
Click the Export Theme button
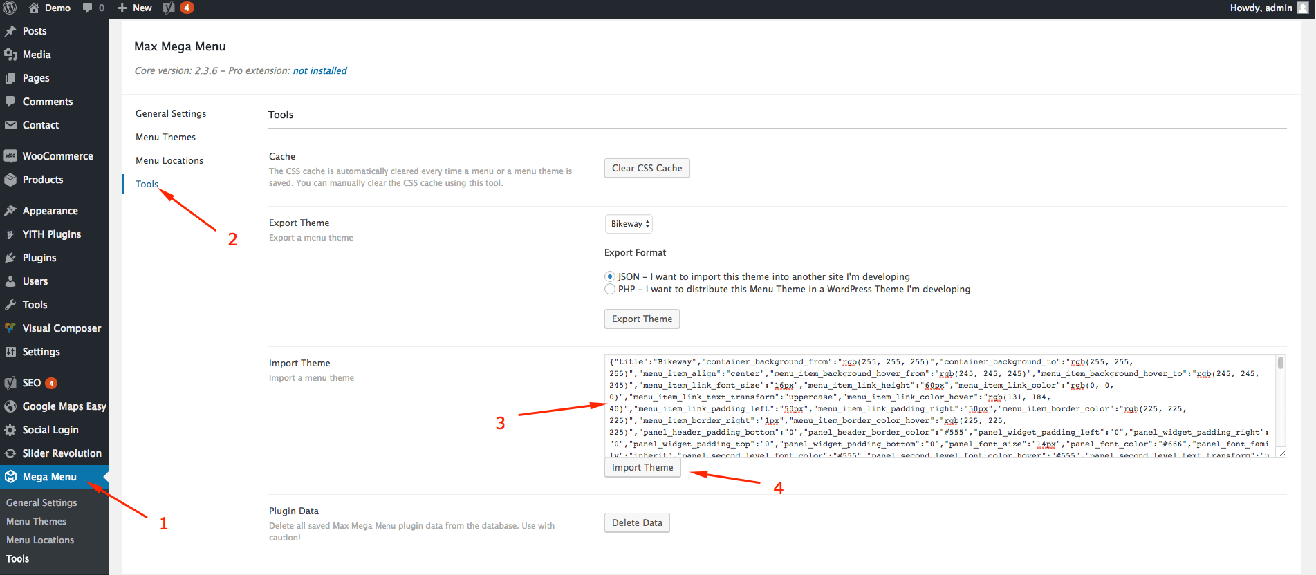(x=642, y=319)
